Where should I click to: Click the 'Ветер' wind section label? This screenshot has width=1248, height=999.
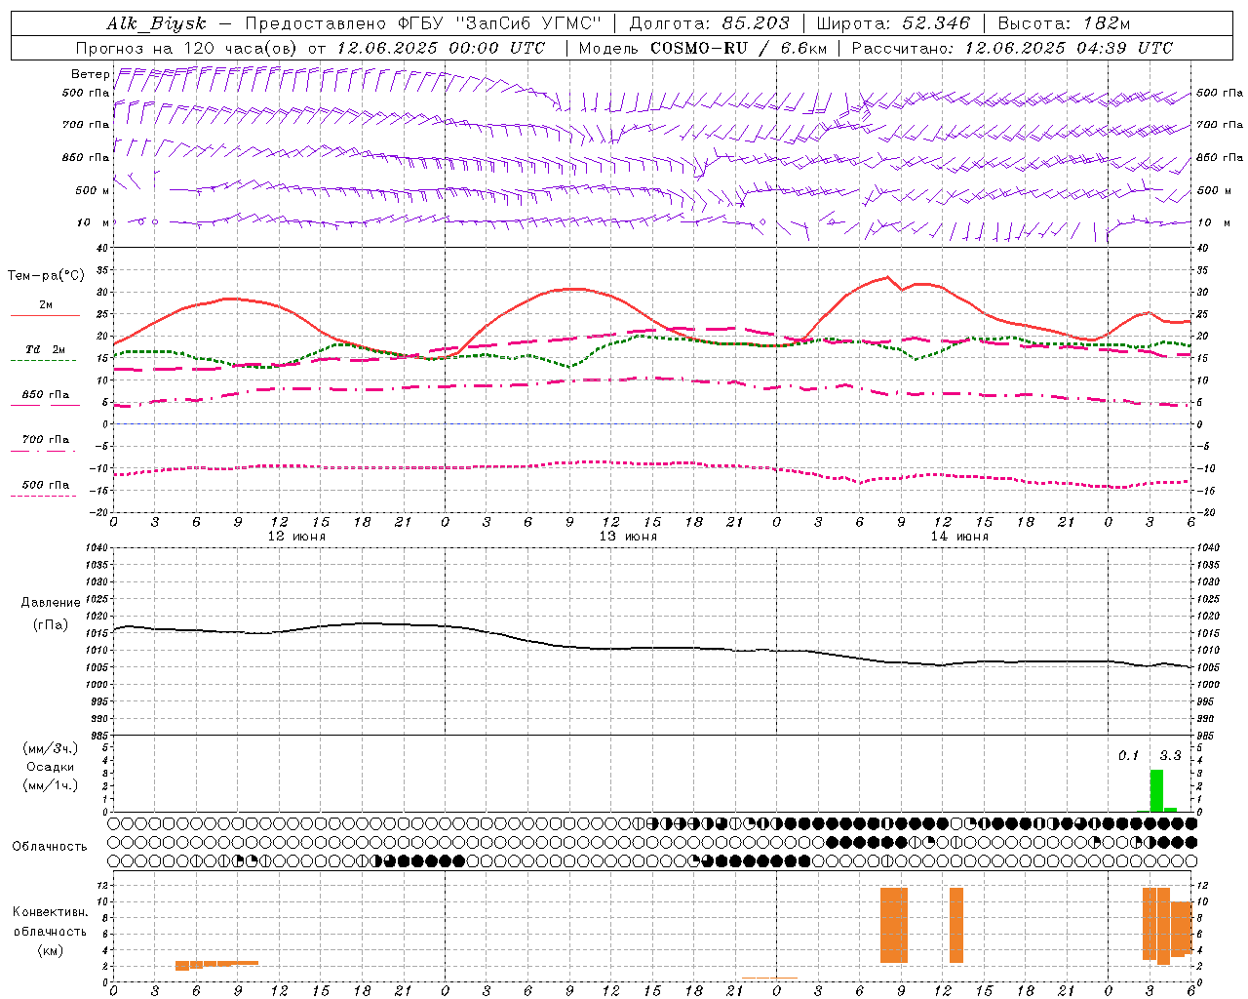tap(90, 74)
